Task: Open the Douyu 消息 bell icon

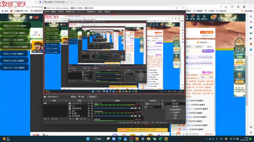Action: pos(198,17)
